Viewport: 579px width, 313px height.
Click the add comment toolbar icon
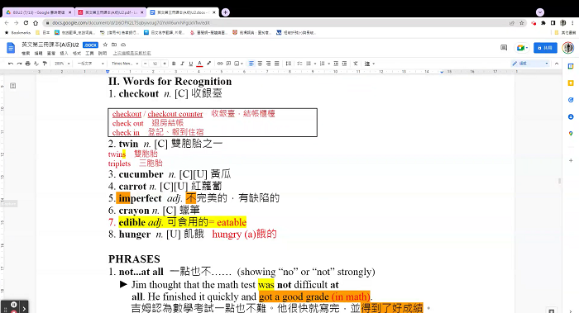228,64
